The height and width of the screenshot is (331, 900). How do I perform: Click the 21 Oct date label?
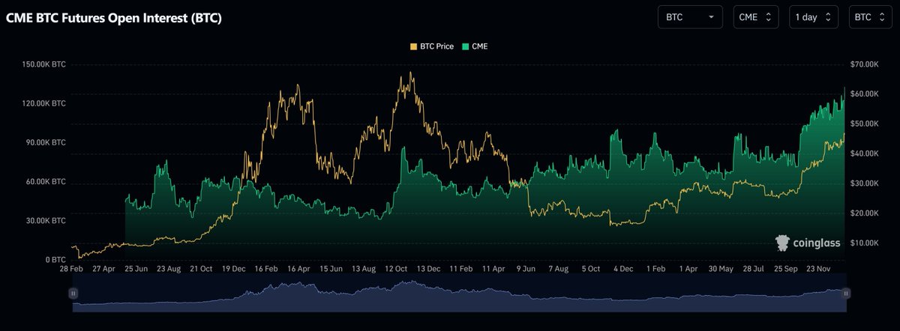coord(202,268)
